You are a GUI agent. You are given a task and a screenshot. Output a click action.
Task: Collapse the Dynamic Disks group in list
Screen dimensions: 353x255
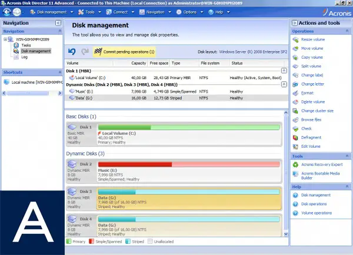tap(284, 84)
